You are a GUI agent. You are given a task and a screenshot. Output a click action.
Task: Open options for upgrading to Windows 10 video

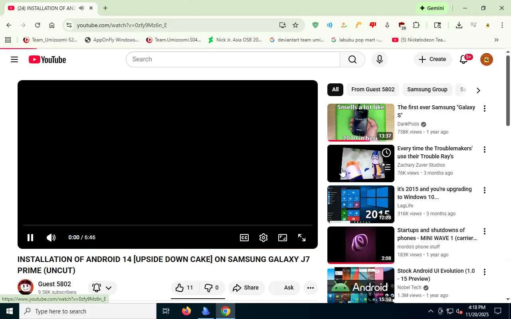pos(484,190)
